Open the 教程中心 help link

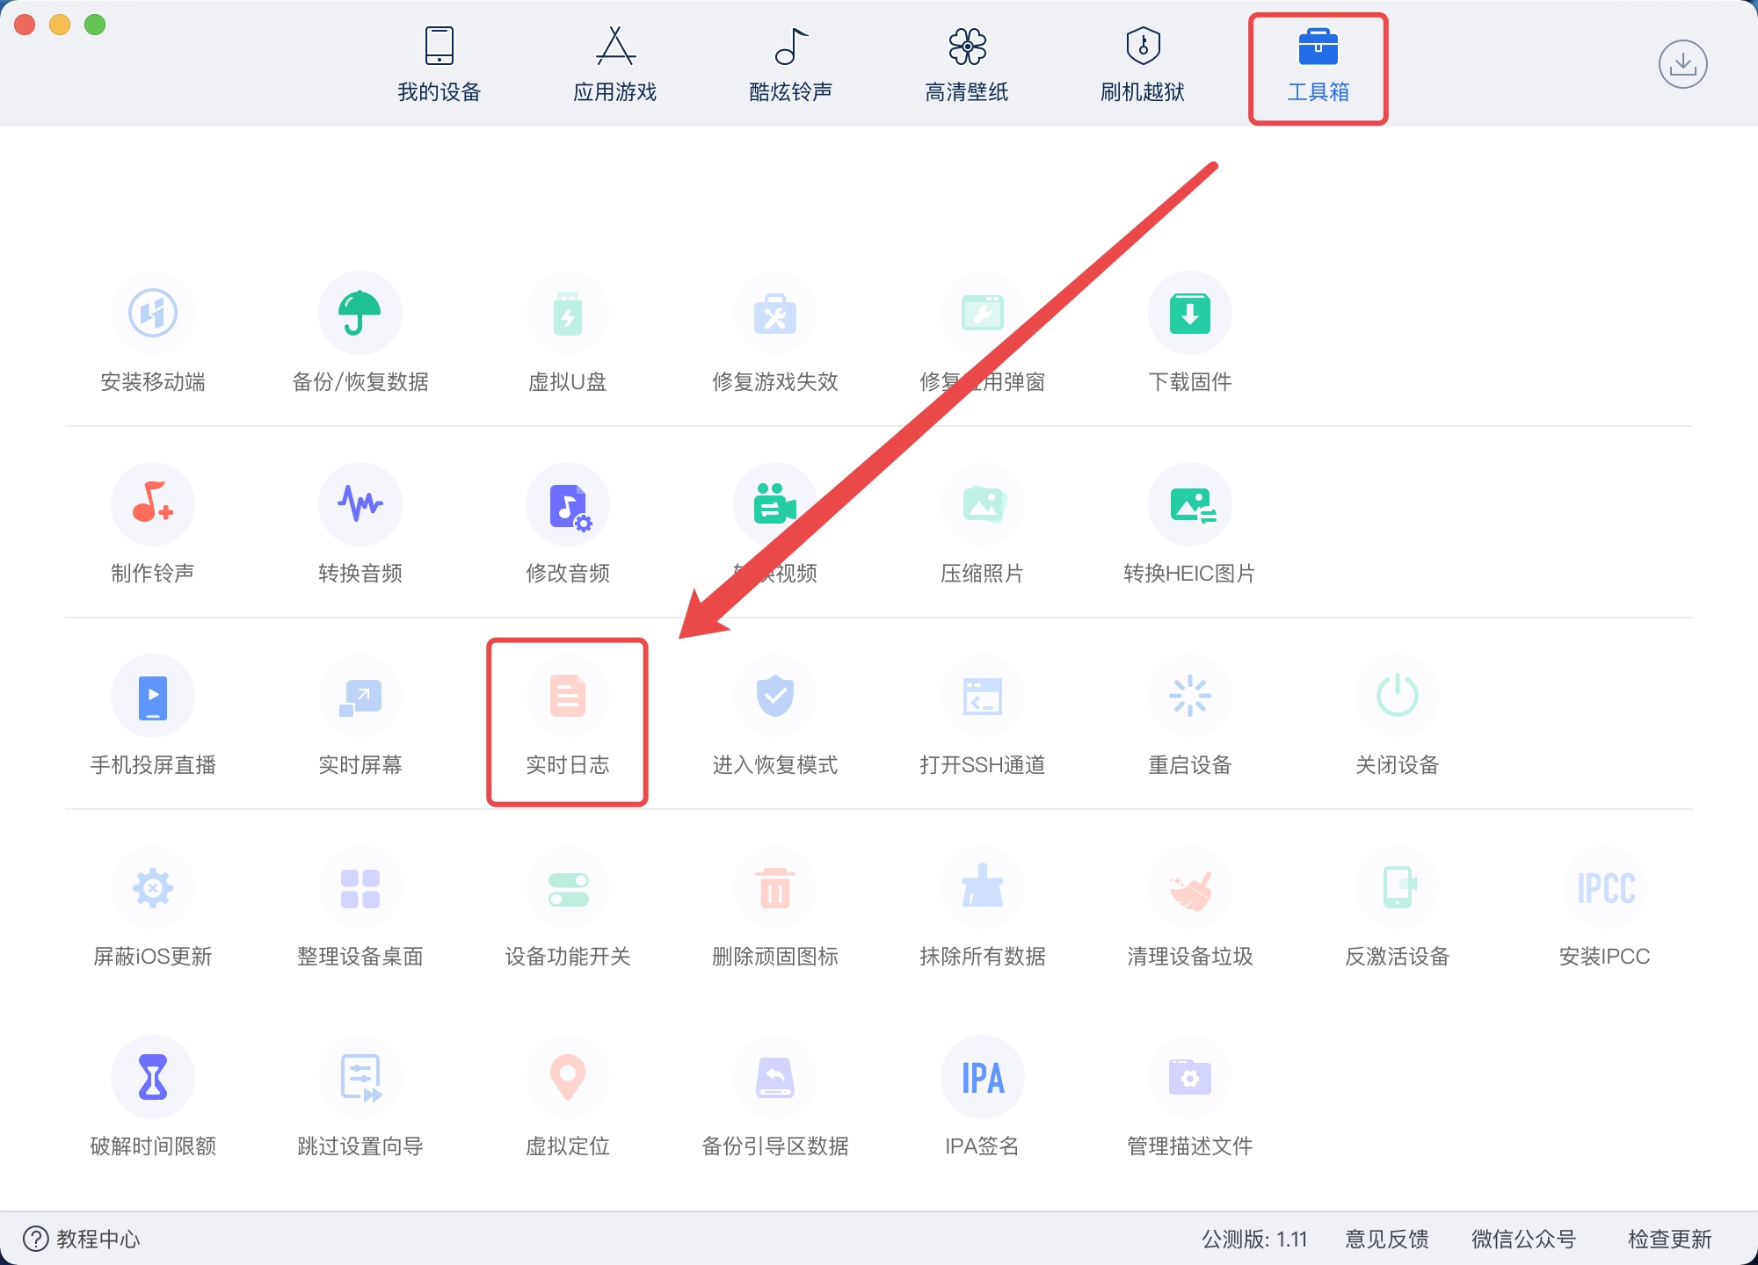(81, 1239)
